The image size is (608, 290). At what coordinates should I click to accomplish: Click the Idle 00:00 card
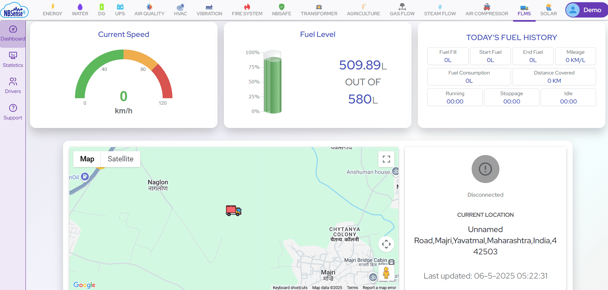[568, 97]
